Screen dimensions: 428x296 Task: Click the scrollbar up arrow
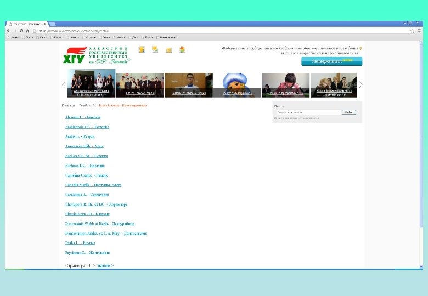pos(421,43)
